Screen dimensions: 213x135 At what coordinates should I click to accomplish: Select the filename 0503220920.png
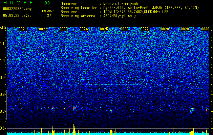[17, 9]
